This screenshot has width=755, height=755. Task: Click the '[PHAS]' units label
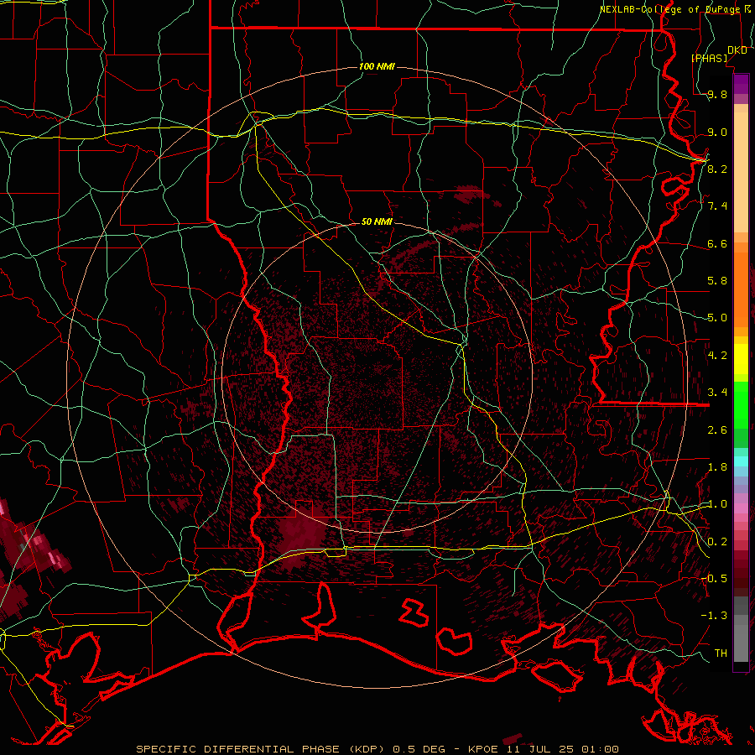coord(709,59)
